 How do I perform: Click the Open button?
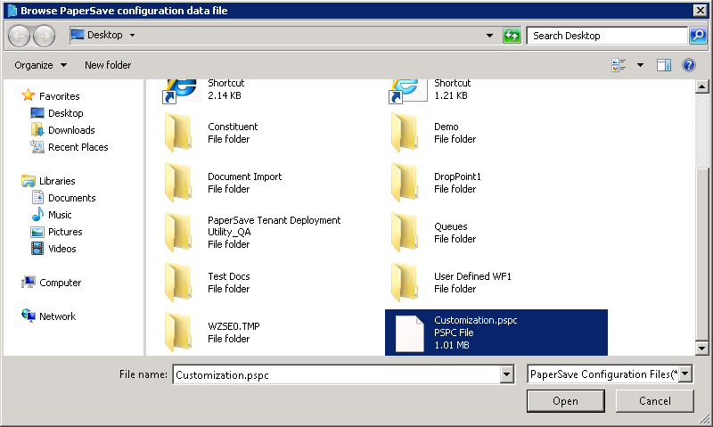pos(566,401)
